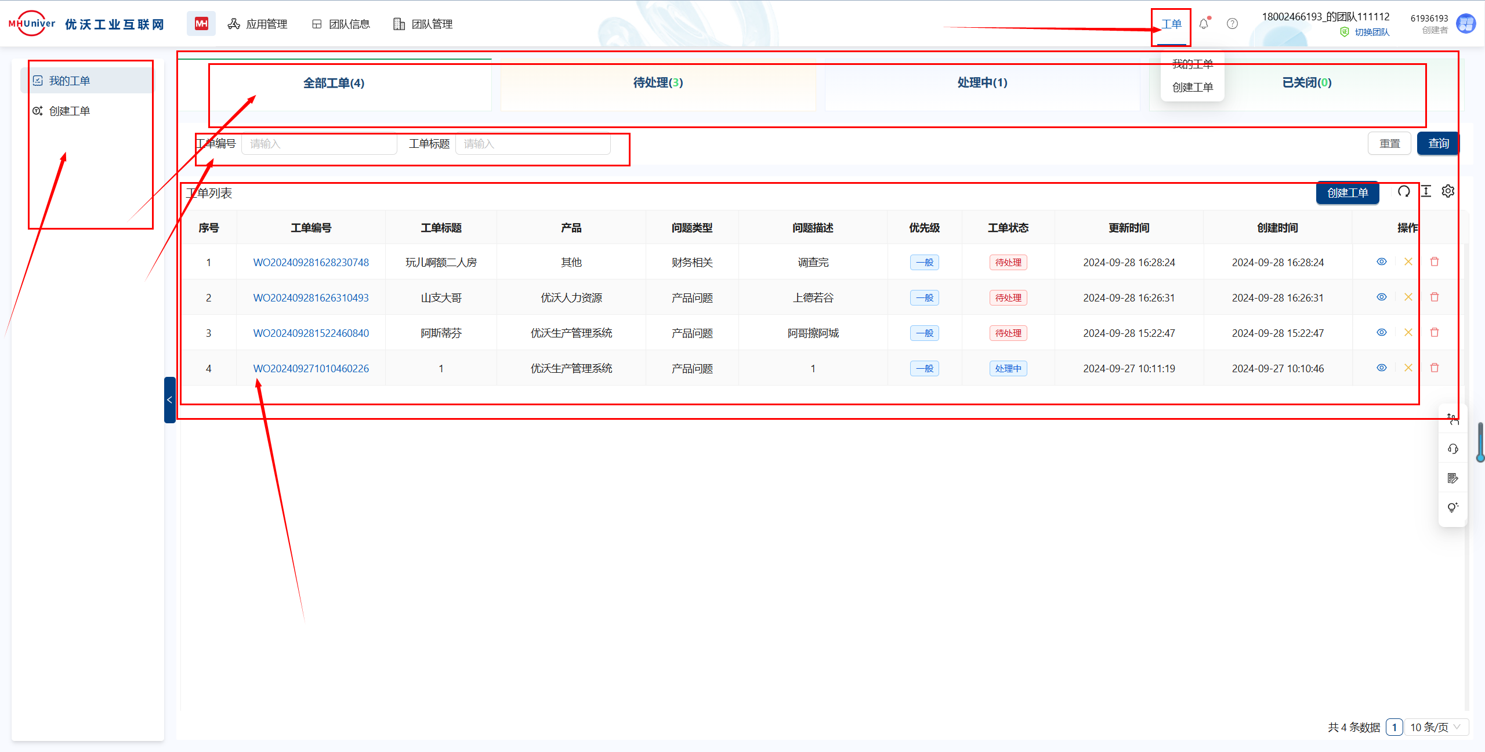View work order row 3 via the eye icon

tap(1382, 332)
